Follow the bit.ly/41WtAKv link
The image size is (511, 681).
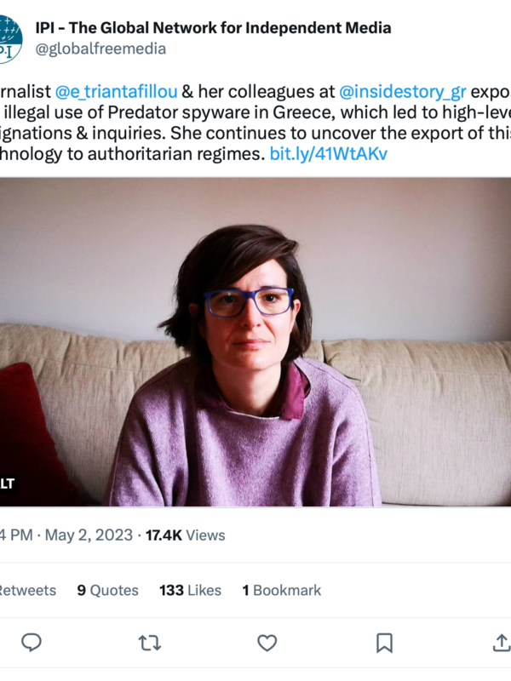pyautogui.click(x=328, y=157)
